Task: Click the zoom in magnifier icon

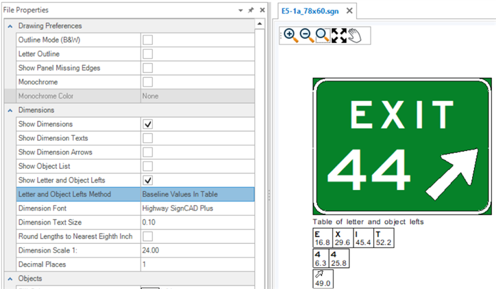Action: pos(290,36)
